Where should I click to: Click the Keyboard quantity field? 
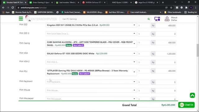[144, 82]
